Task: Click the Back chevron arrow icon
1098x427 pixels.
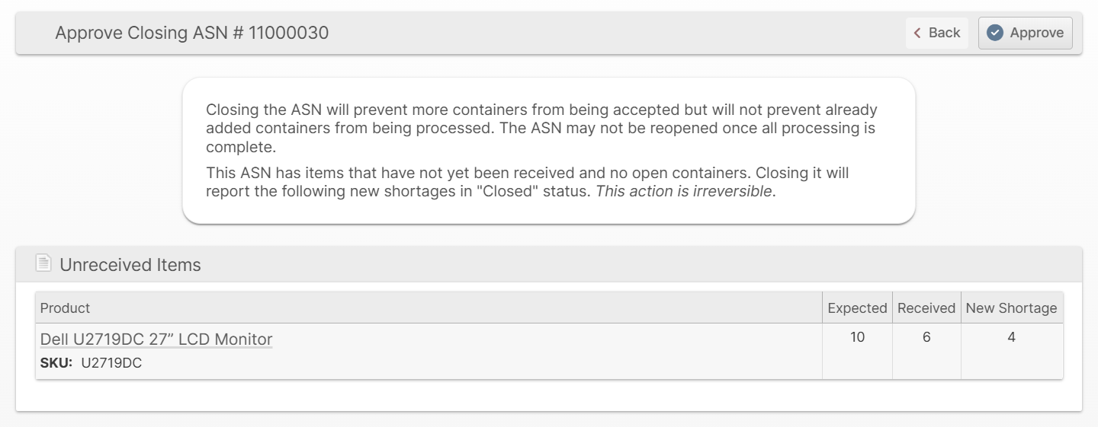Action: pos(917,33)
